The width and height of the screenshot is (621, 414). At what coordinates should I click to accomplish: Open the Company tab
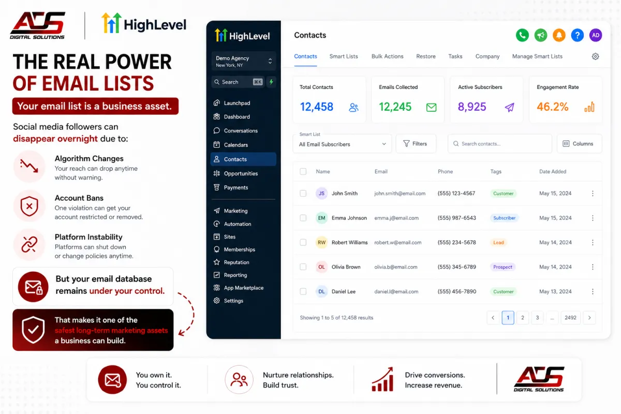pos(487,56)
